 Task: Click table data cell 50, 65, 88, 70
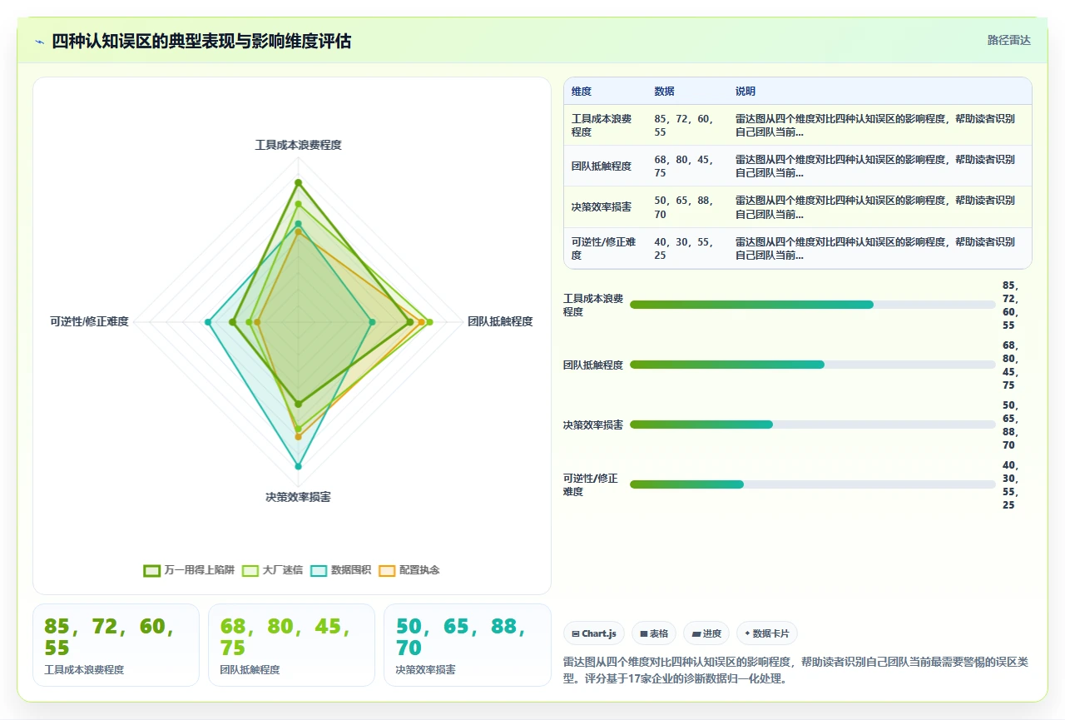click(x=686, y=206)
